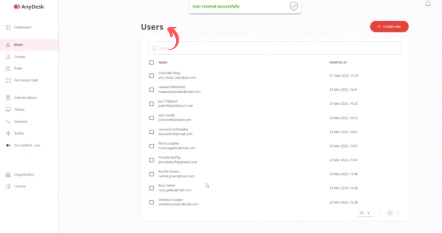The height and width of the screenshot is (233, 442).
Task: Click the Users person icon in sidebar
Action: (8, 45)
